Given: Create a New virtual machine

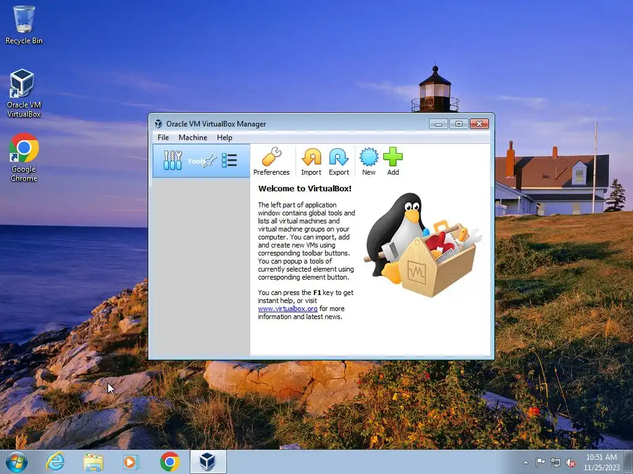Looking at the screenshot, I should coord(368,161).
